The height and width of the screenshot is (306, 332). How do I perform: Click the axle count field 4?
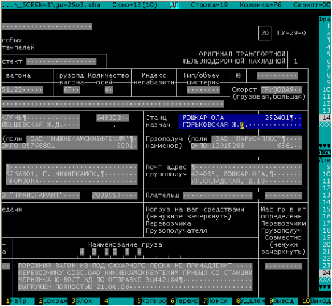pos(108,89)
